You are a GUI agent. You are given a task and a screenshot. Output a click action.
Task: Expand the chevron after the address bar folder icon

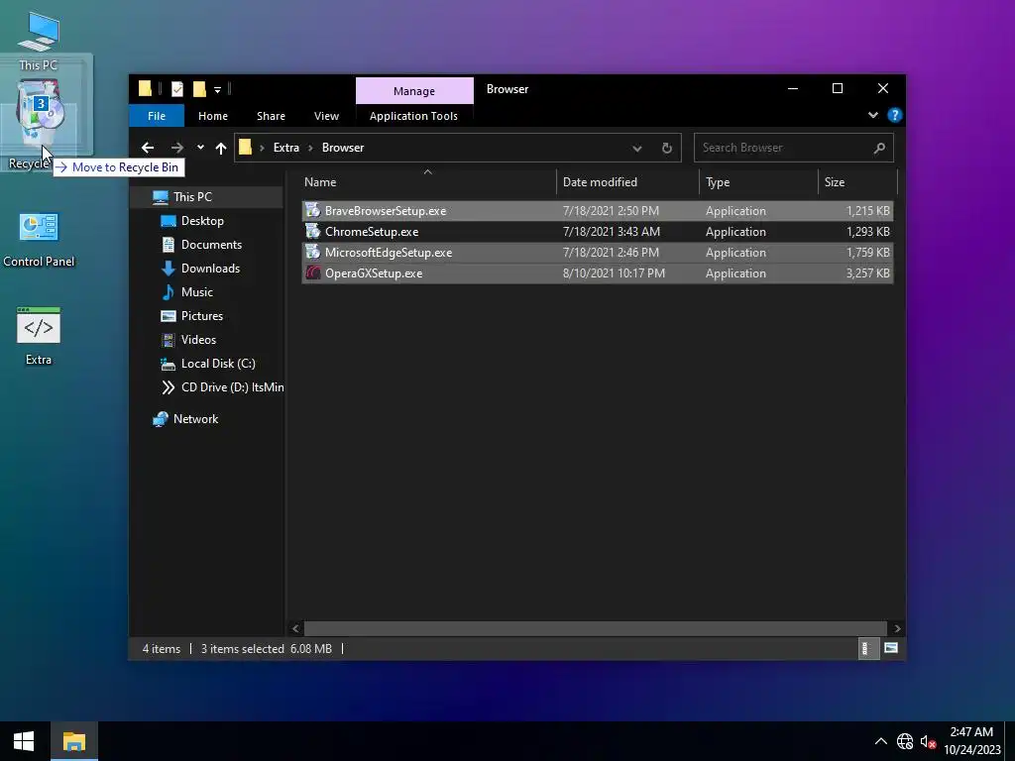262,148
